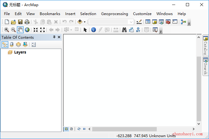Click the horizontal scrollbar thumb

[x=124, y=129]
